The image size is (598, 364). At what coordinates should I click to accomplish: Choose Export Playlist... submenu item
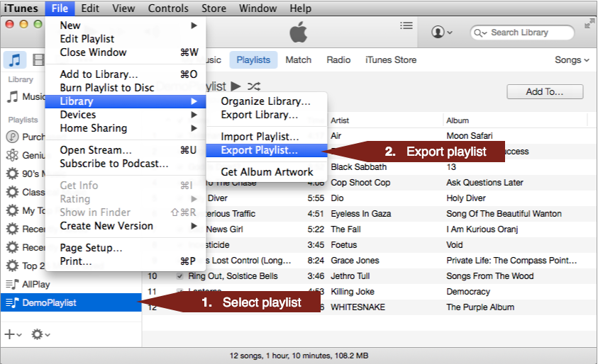coord(267,150)
